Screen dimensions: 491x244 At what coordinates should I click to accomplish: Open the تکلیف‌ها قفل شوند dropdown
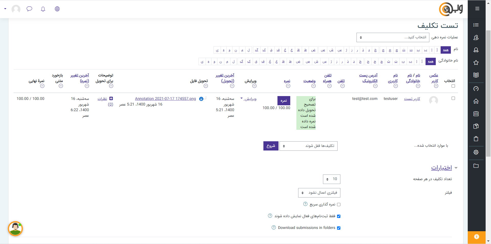308,146
